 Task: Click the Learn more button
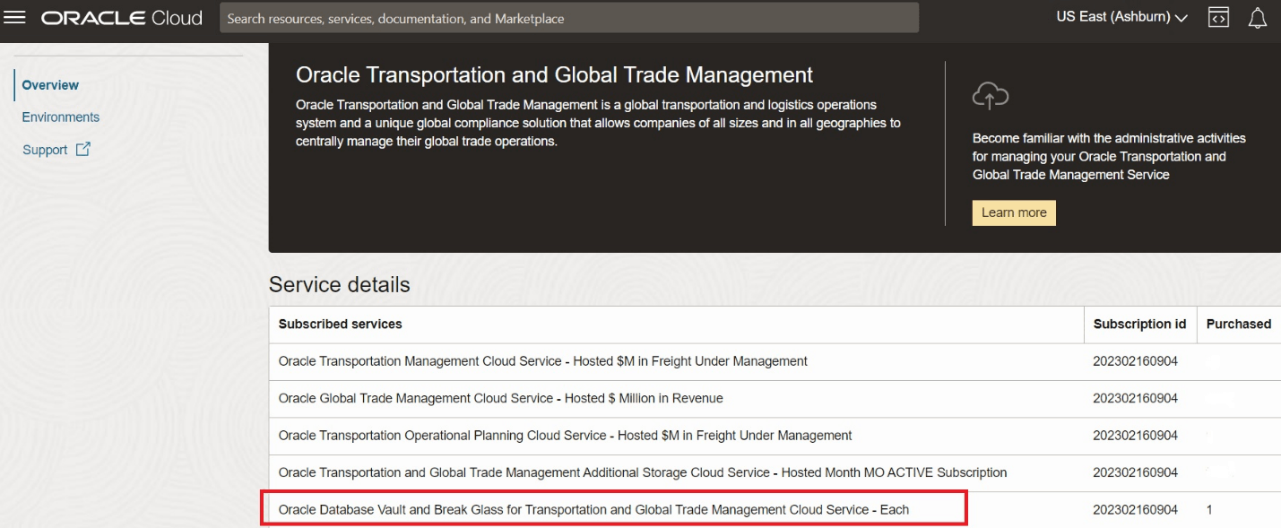[1014, 212]
